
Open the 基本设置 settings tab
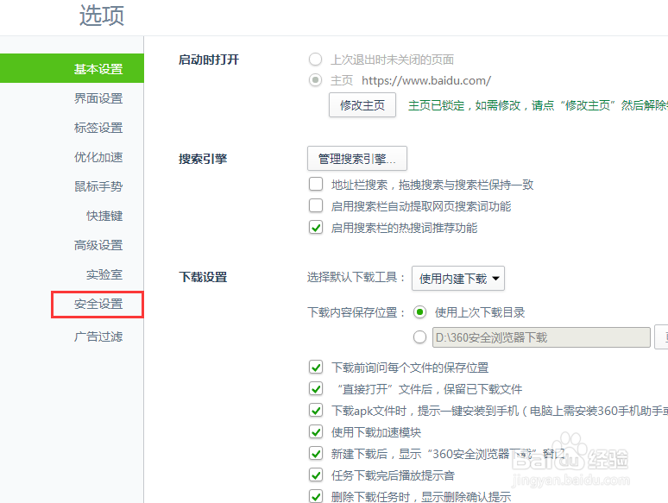(x=72, y=68)
